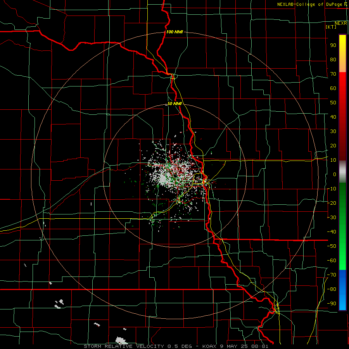Click the 30 value on the velocity scale

click(x=333, y=131)
